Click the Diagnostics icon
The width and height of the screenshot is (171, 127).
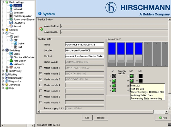coord(7,81)
